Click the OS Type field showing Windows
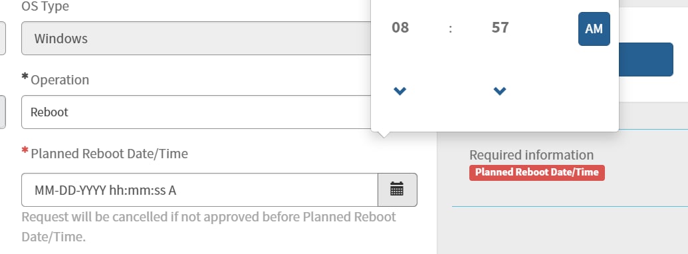 196,38
